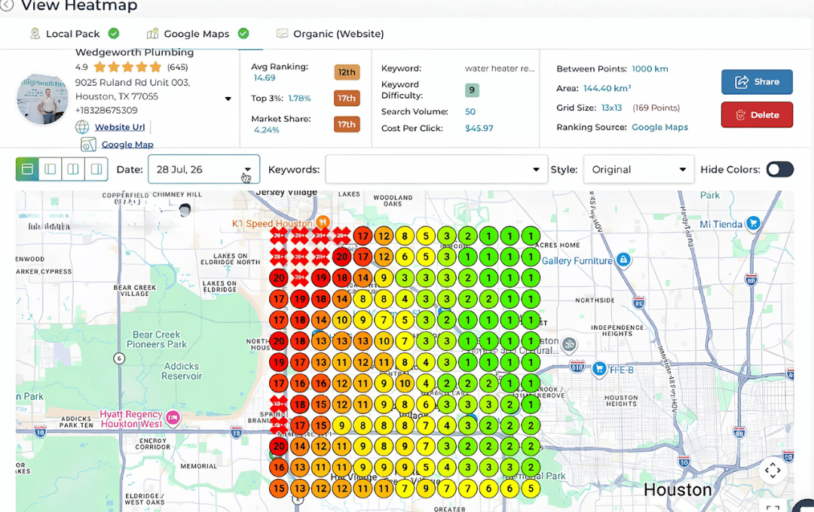Go back using the View Heatmap arrow
This screenshot has height=512, width=814.
tap(7, 5)
